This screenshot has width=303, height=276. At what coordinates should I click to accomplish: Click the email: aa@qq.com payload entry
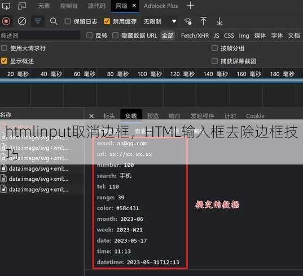click(122, 143)
